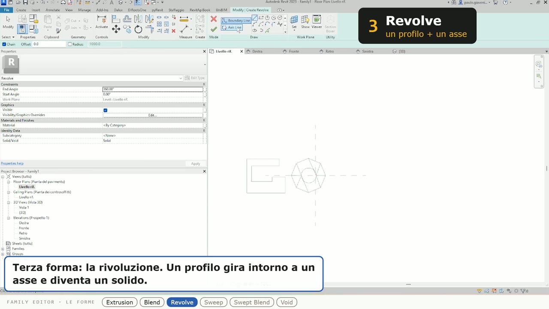Click the Rotate tool icon
Screen dimensions: 549x309
click(x=138, y=29)
